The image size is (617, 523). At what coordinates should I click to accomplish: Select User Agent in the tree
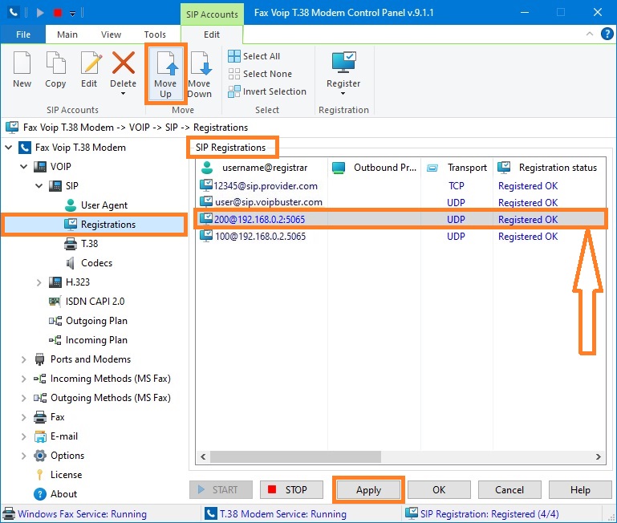click(x=104, y=205)
